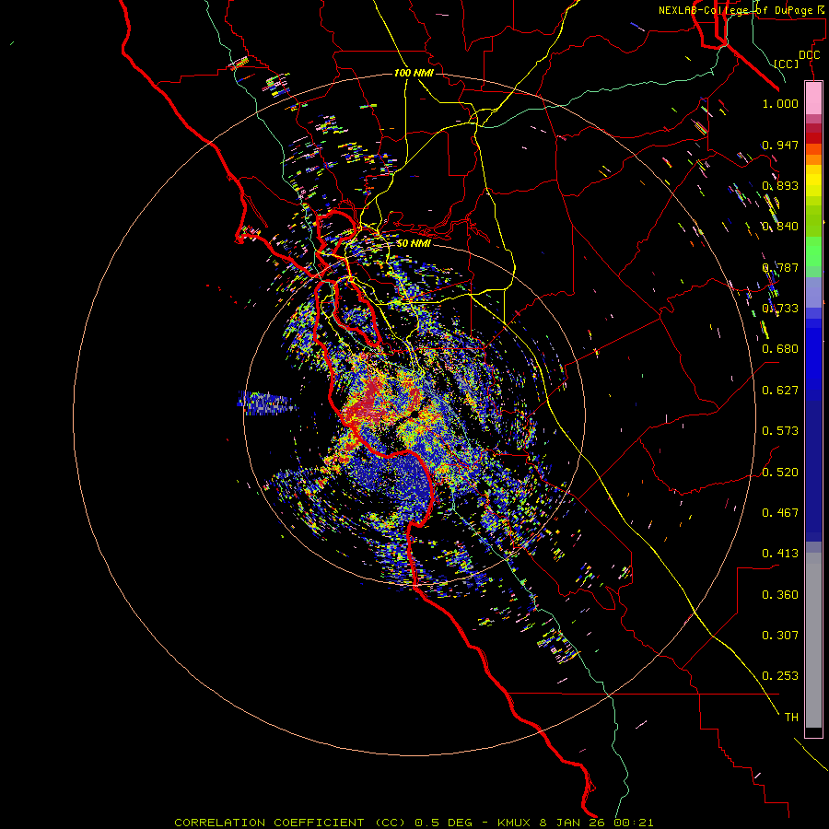Pick the pink color segment beside 1.000
This screenshot has height=829, width=829.
(813, 99)
